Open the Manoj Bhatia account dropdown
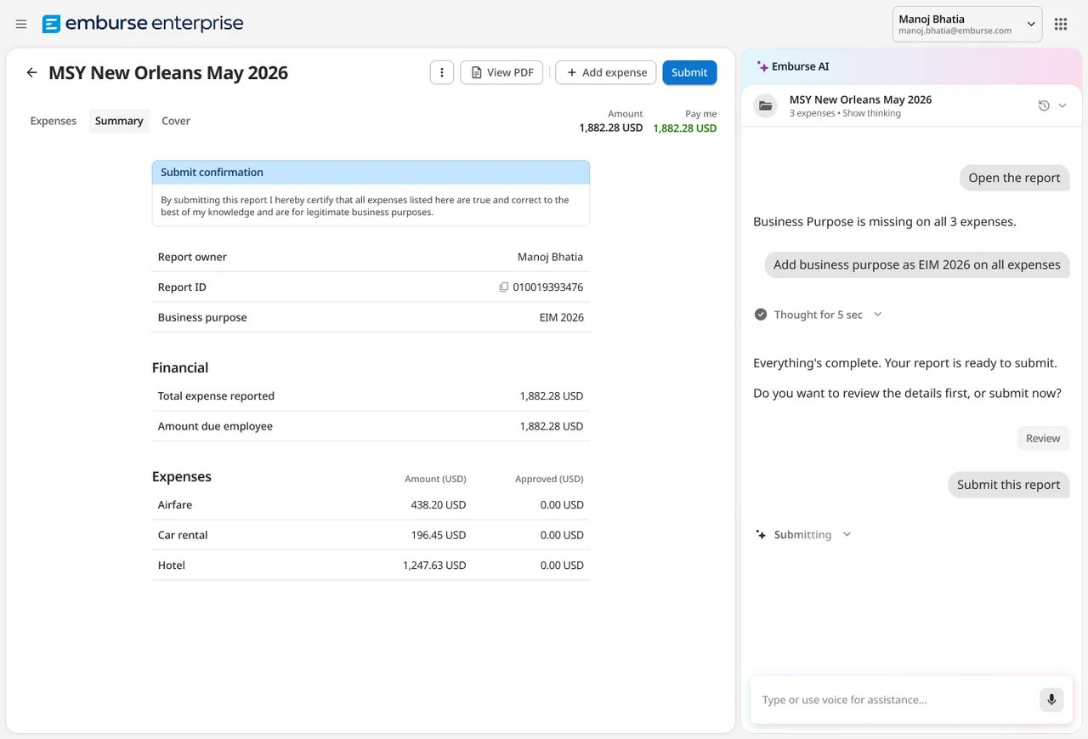The width and height of the screenshot is (1088, 739). coord(967,24)
